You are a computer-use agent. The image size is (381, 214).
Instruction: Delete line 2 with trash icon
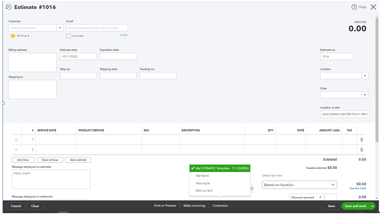pos(362,150)
